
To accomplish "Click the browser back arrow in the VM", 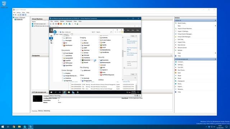I will 55,32.
